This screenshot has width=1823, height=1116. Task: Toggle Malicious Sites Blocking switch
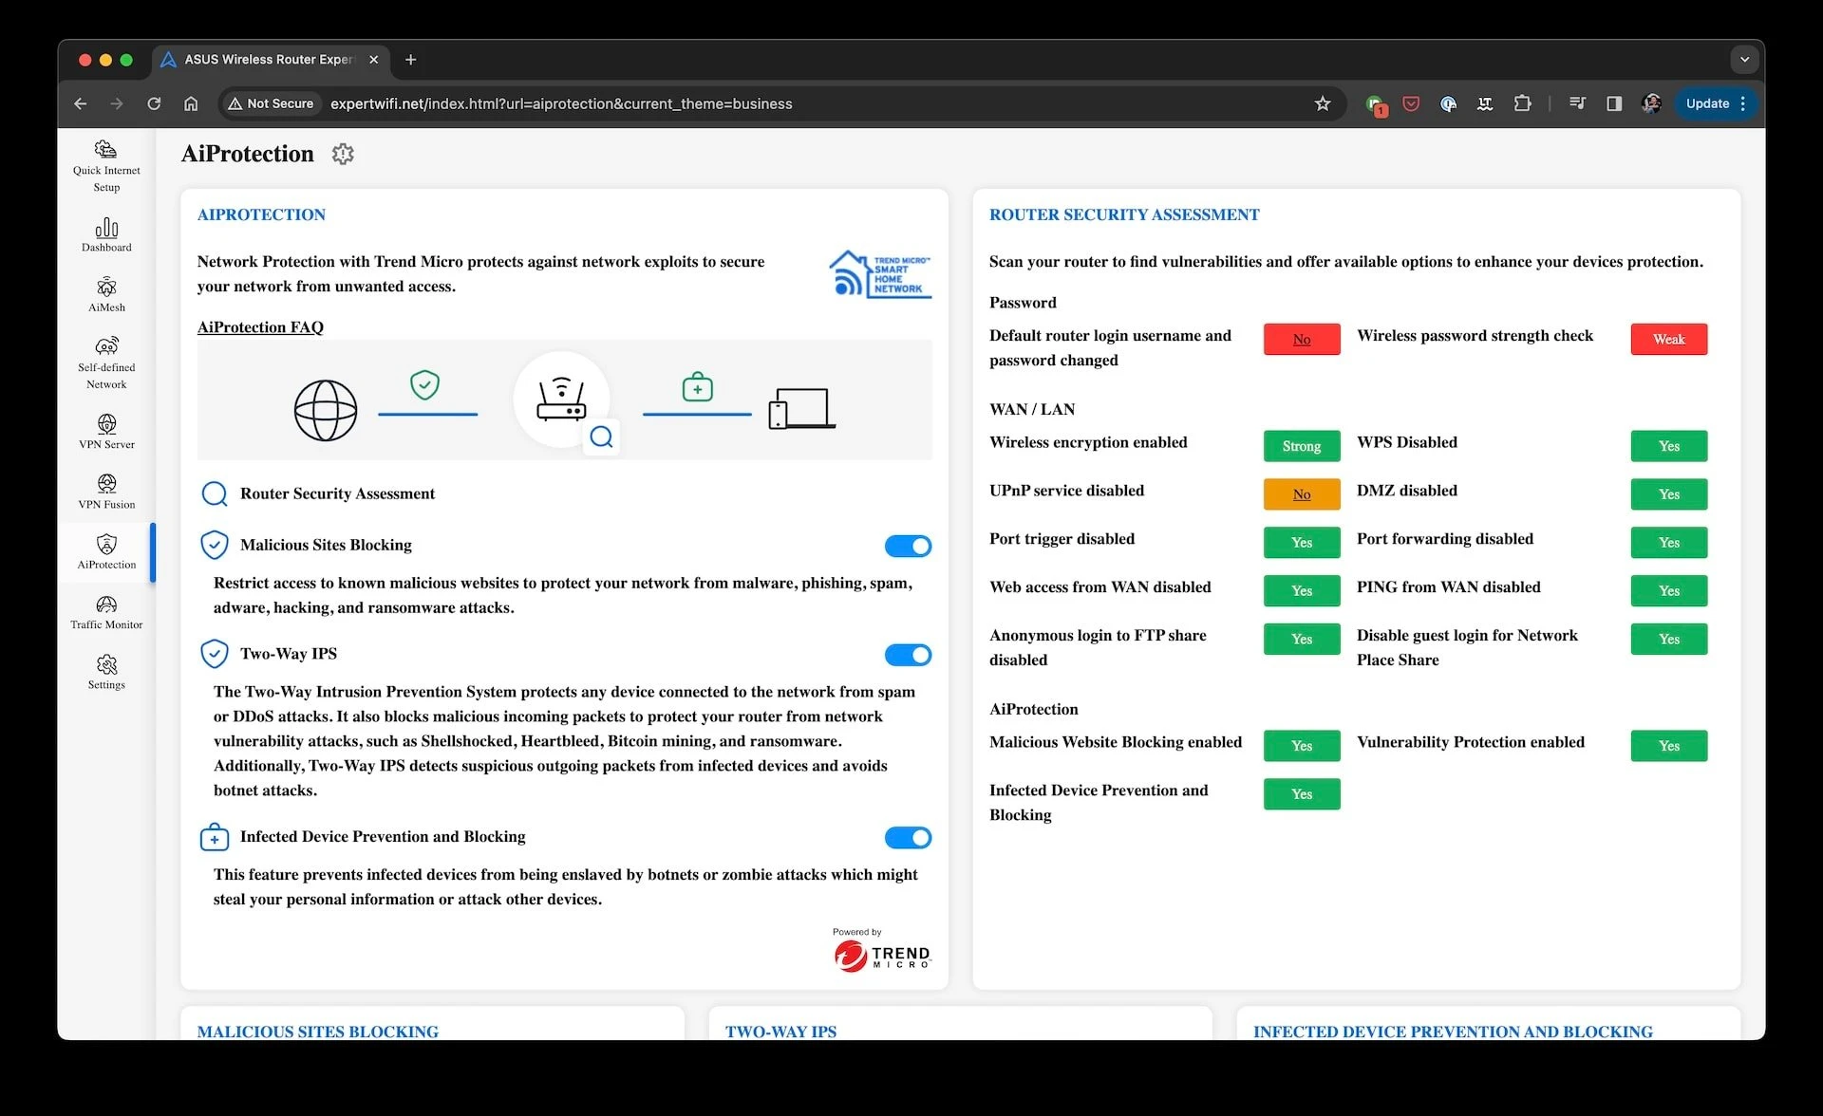click(x=908, y=546)
